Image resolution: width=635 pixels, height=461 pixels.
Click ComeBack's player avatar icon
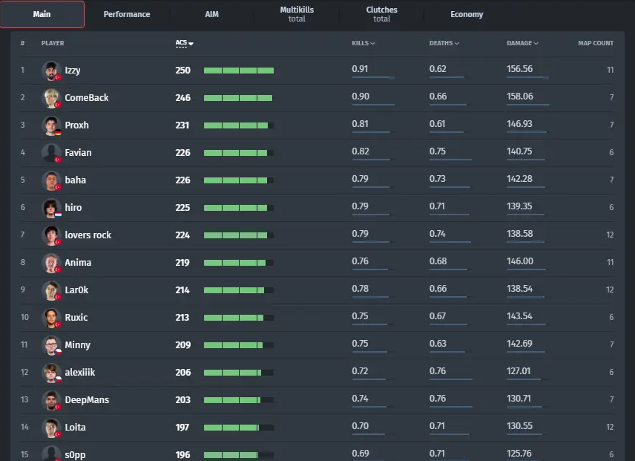(x=51, y=98)
